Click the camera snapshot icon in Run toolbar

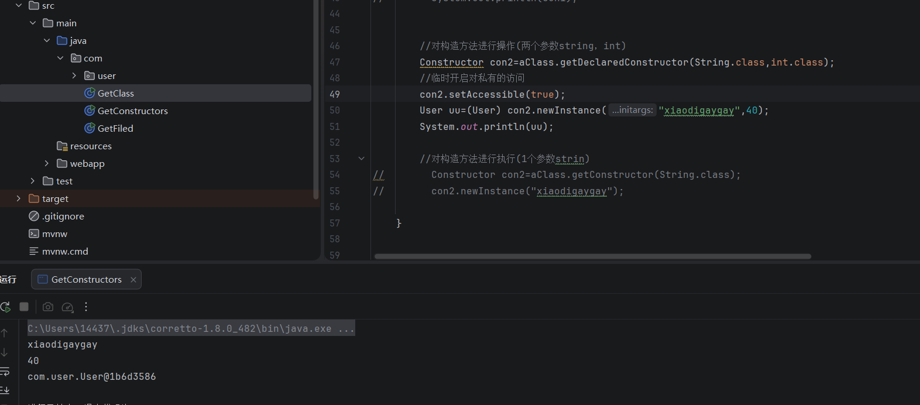pos(48,307)
